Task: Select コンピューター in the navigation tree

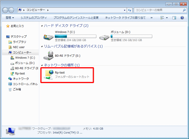Action: coord(22,53)
